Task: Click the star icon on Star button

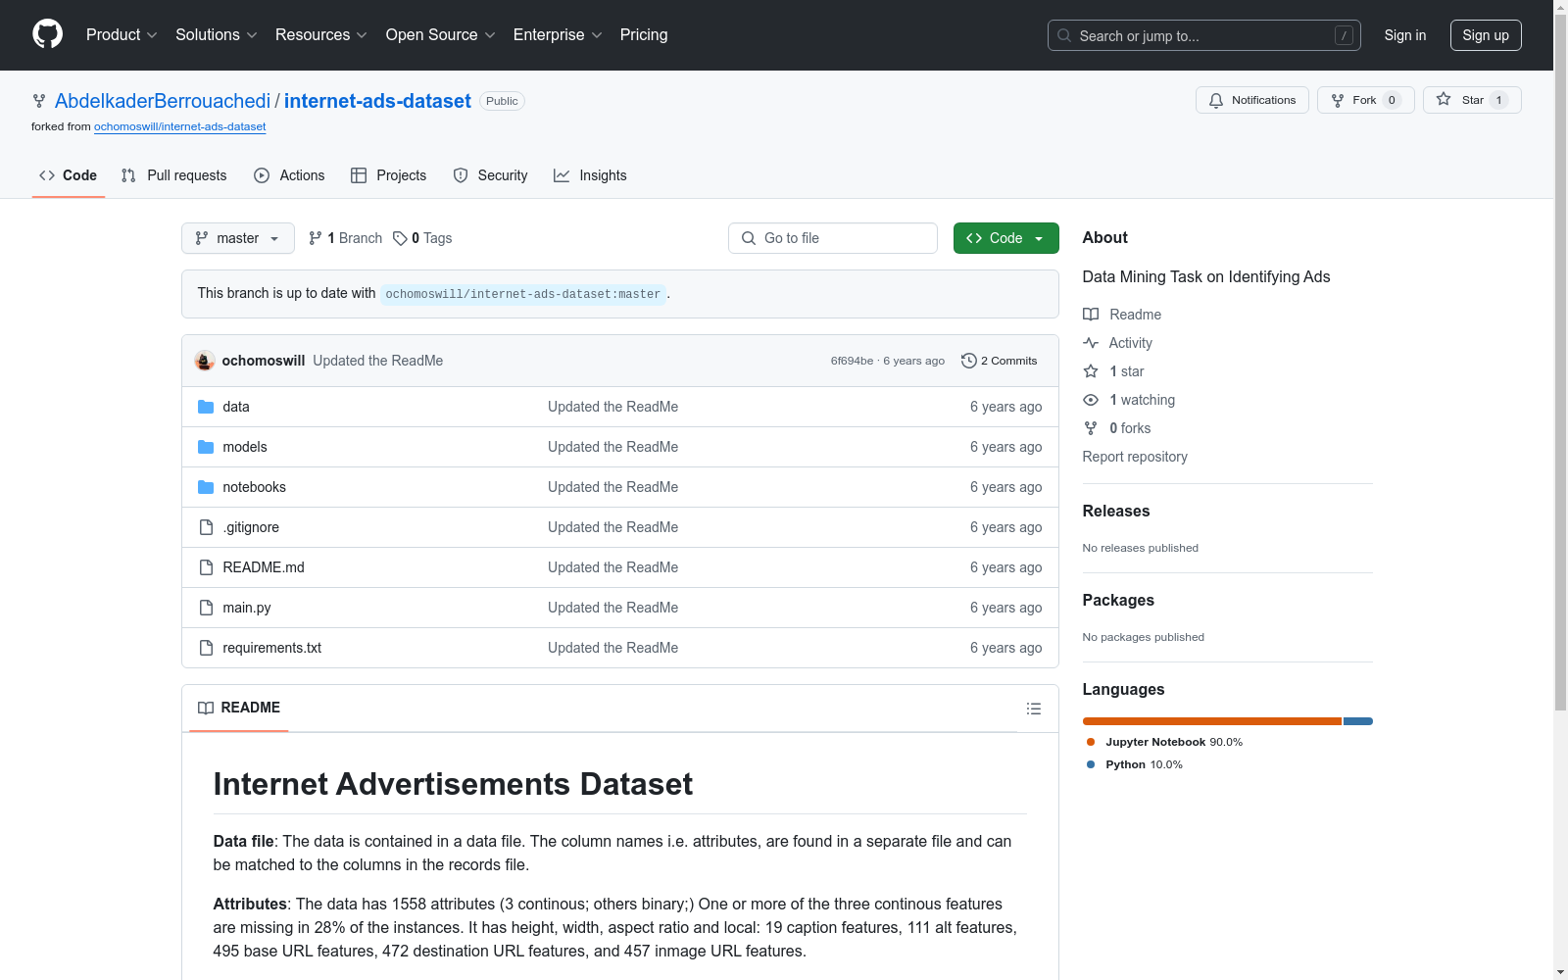Action: click(1444, 99)
